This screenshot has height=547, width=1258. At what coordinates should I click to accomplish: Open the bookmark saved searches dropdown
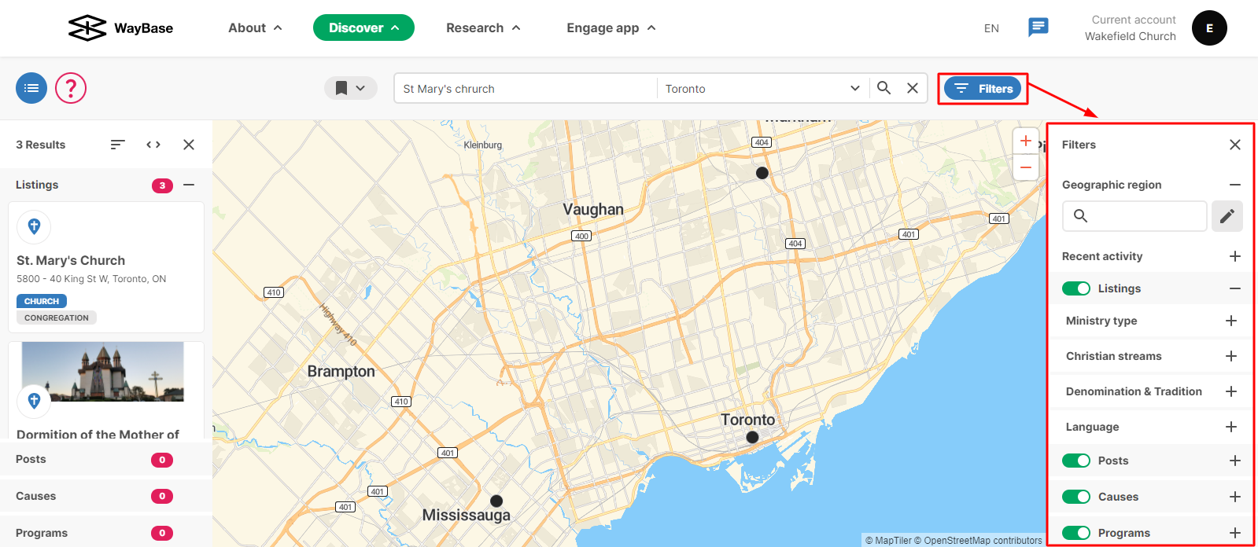(x=351, y=88)
